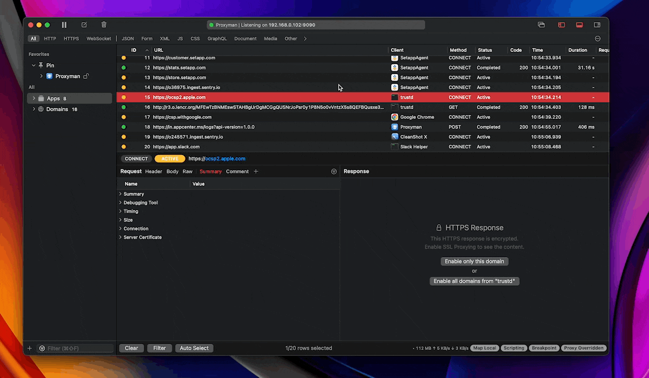Click the Proxyman client icon in row 18
The height and width of the screenshot is (378, 649).
click(395, 127)
